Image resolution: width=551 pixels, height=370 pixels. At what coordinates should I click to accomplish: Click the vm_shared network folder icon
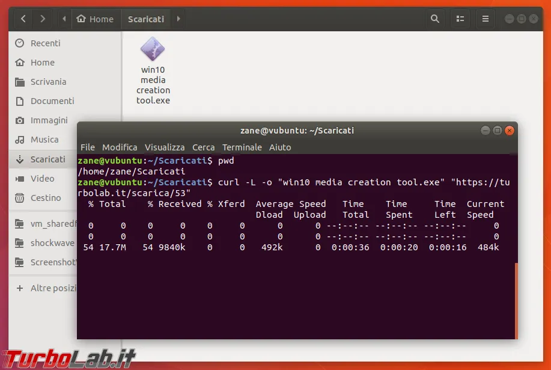click(20, 224)
